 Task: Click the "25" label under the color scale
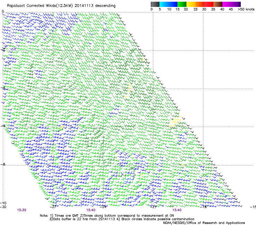(x=195, y=9)
